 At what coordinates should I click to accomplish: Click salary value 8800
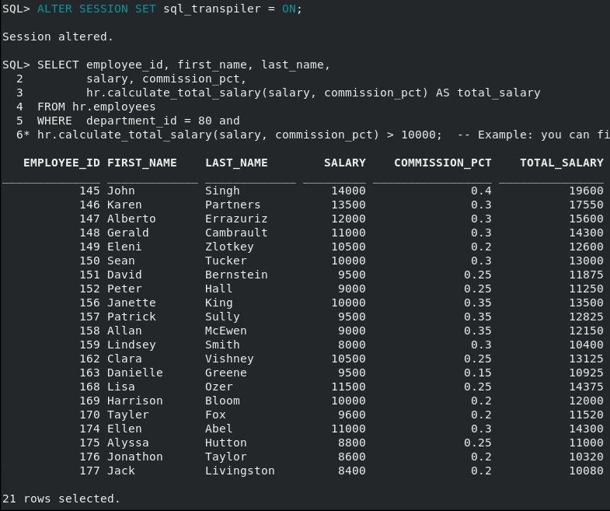tap(352, 443)
